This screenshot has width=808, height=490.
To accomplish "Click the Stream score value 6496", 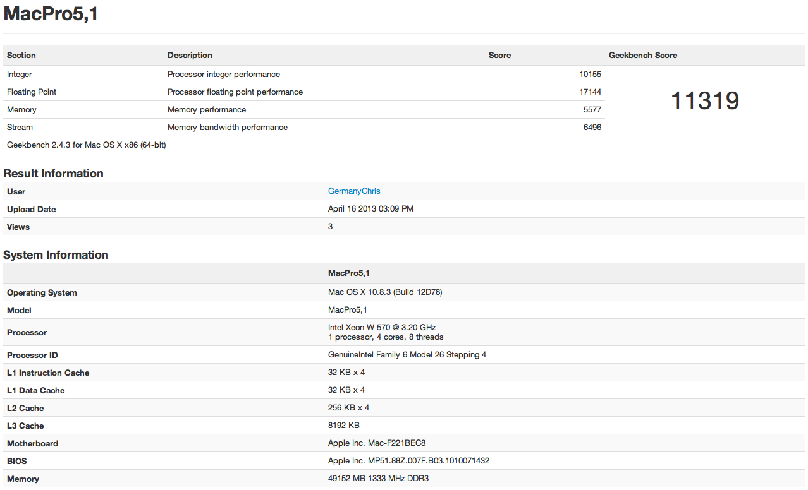I will (x=592, y=127).
